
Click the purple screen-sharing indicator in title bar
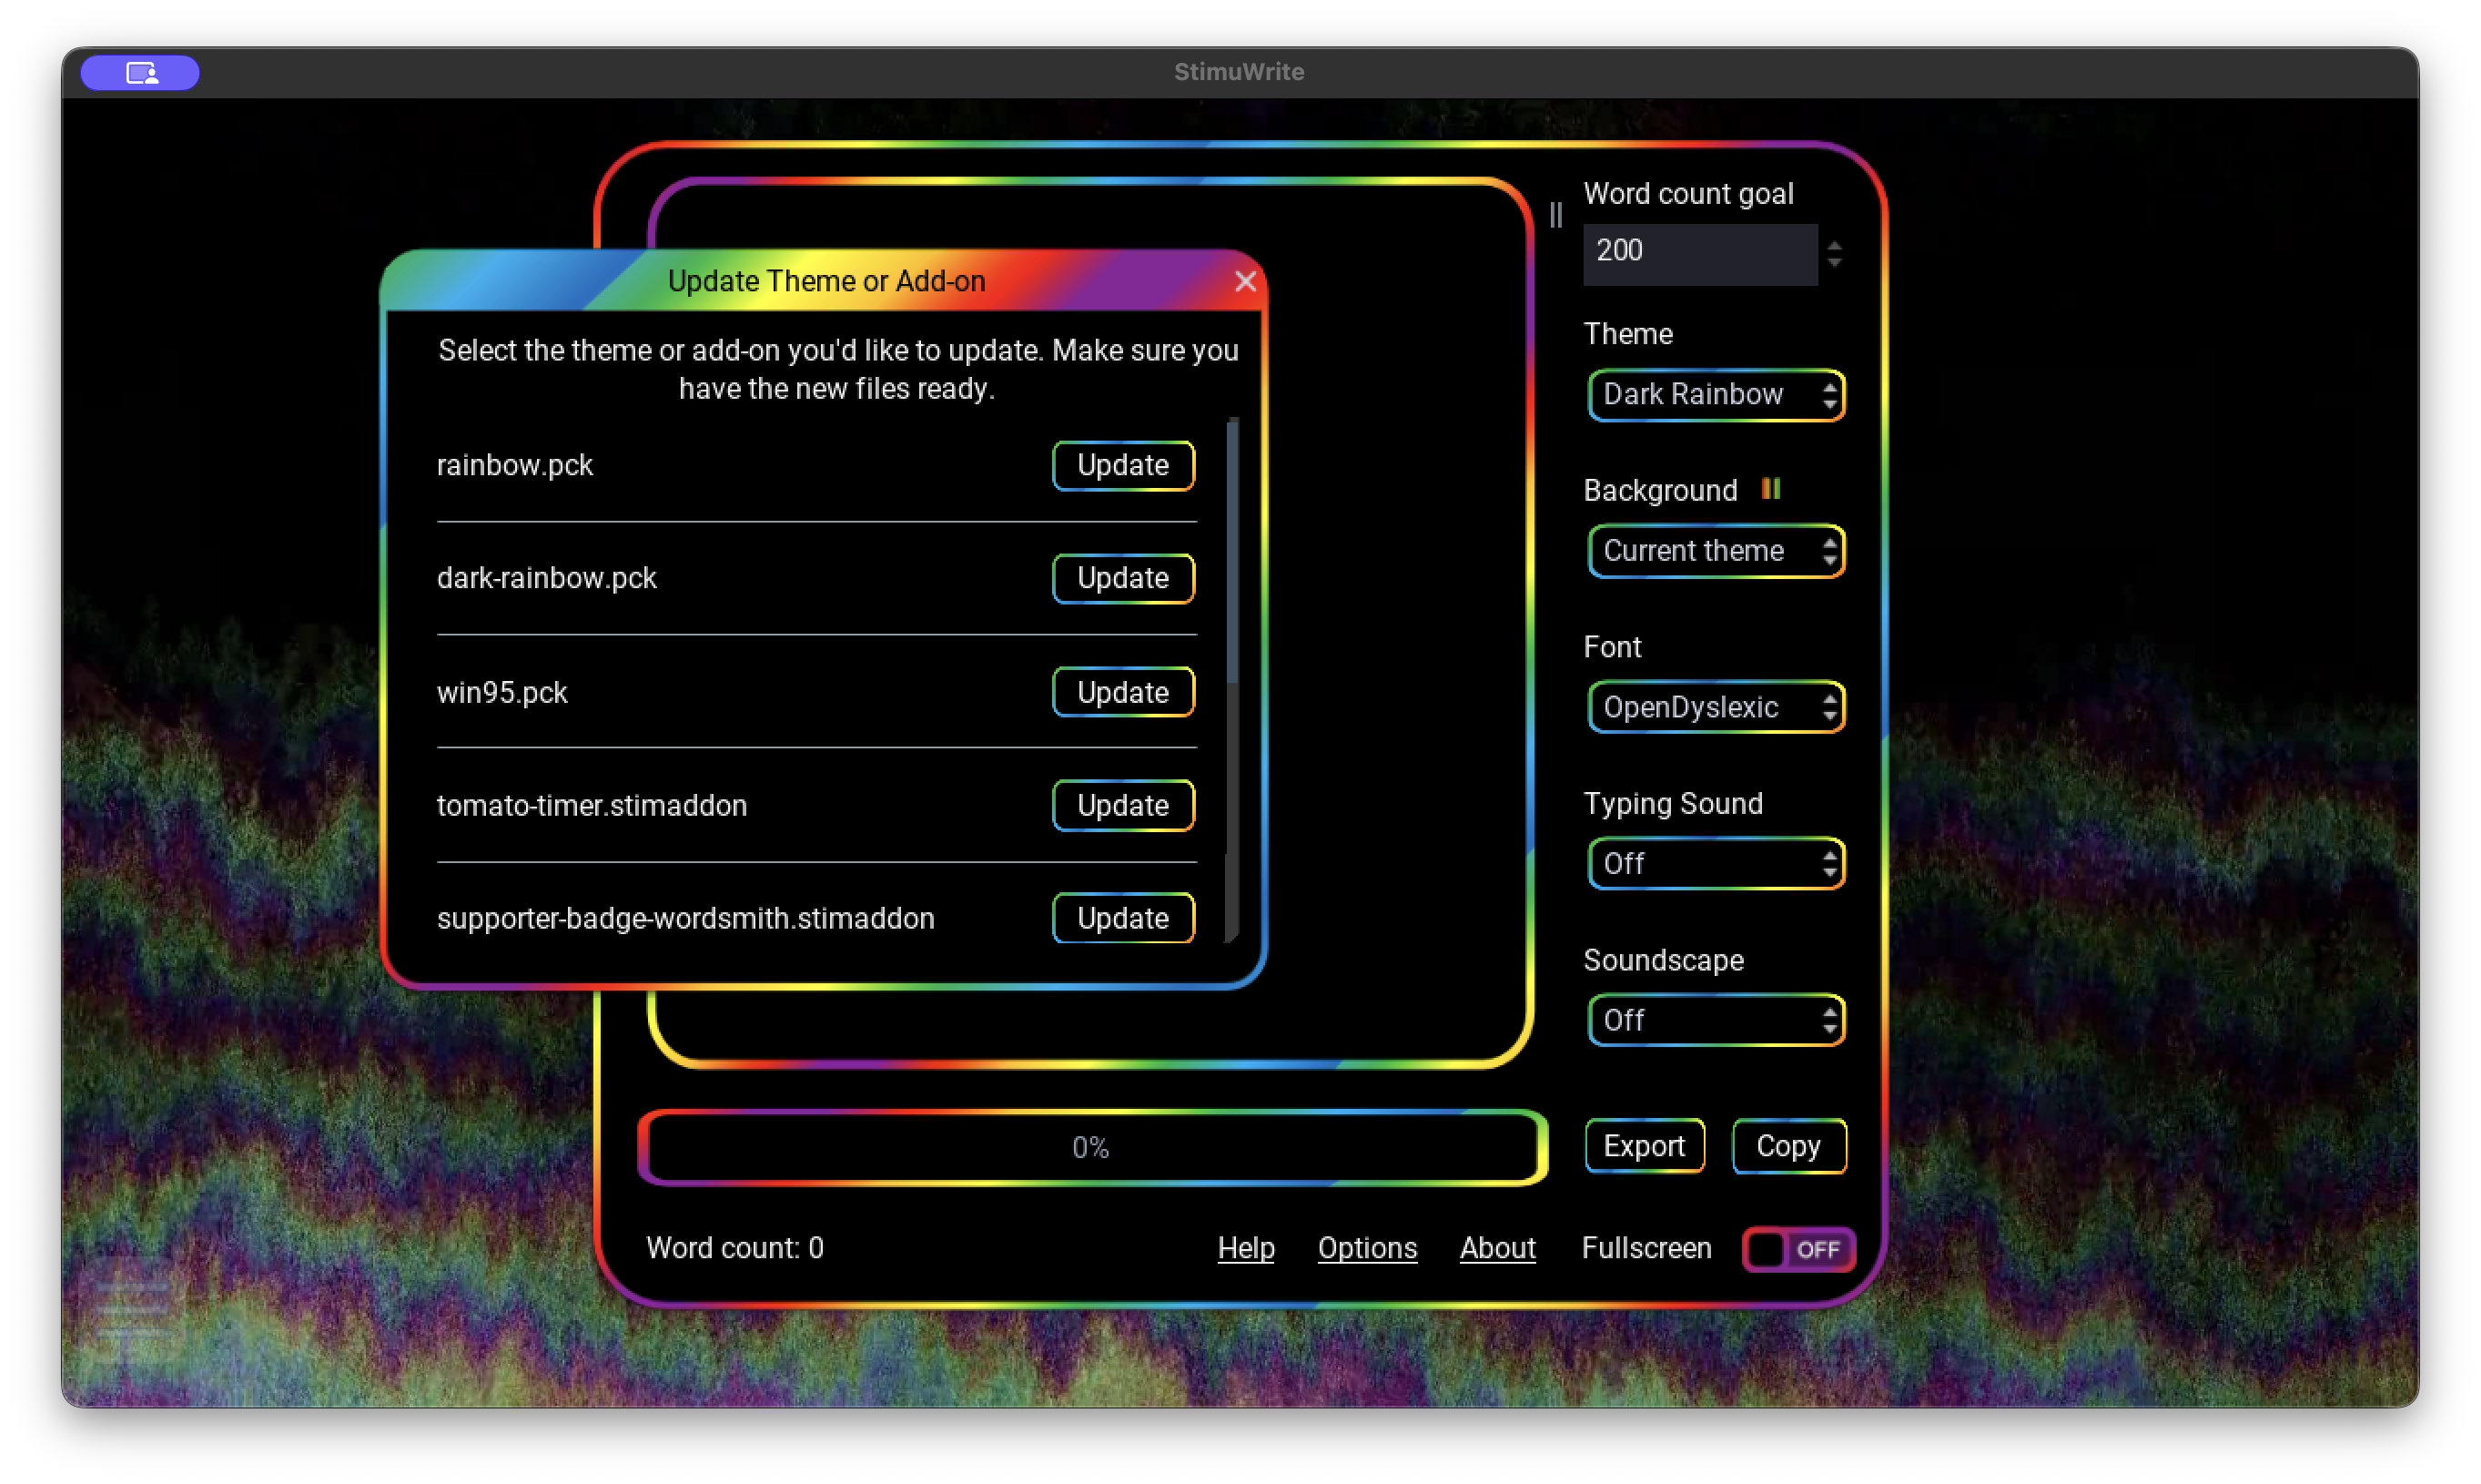pyautogui.click(x=140, y=73)
